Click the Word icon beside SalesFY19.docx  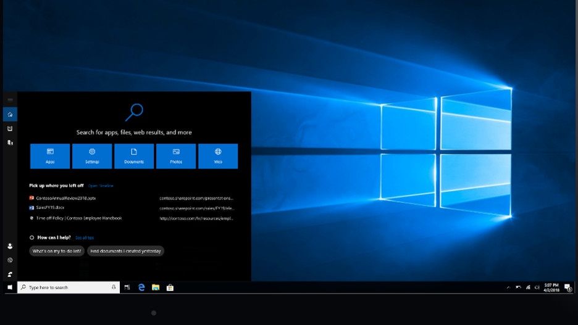click(31, 208)
